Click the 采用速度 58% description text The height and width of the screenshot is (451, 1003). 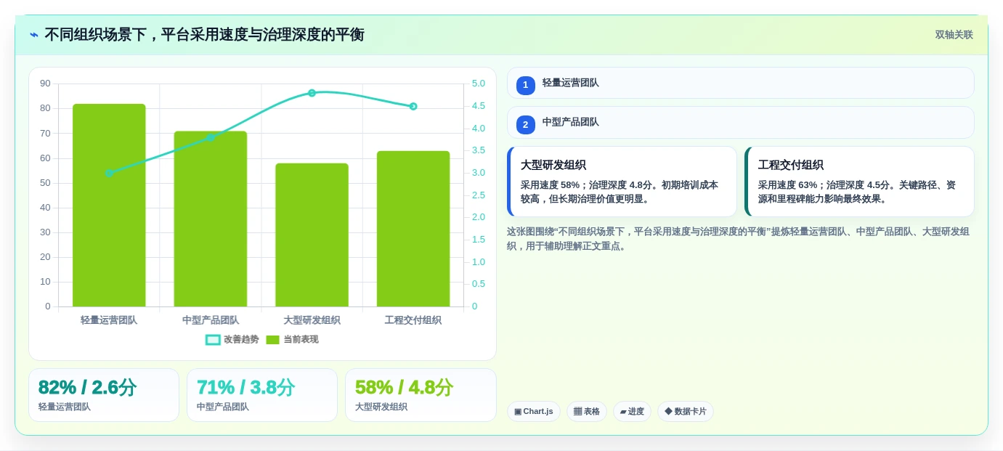click(620, 192)
